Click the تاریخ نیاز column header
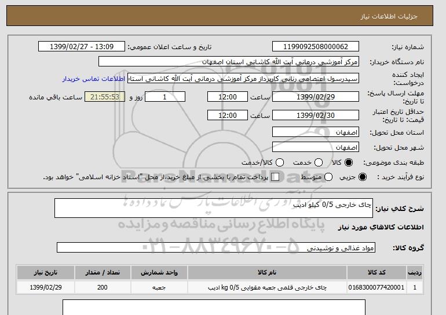Viewport: 446px width, 315px height. (x=46, y=272)
